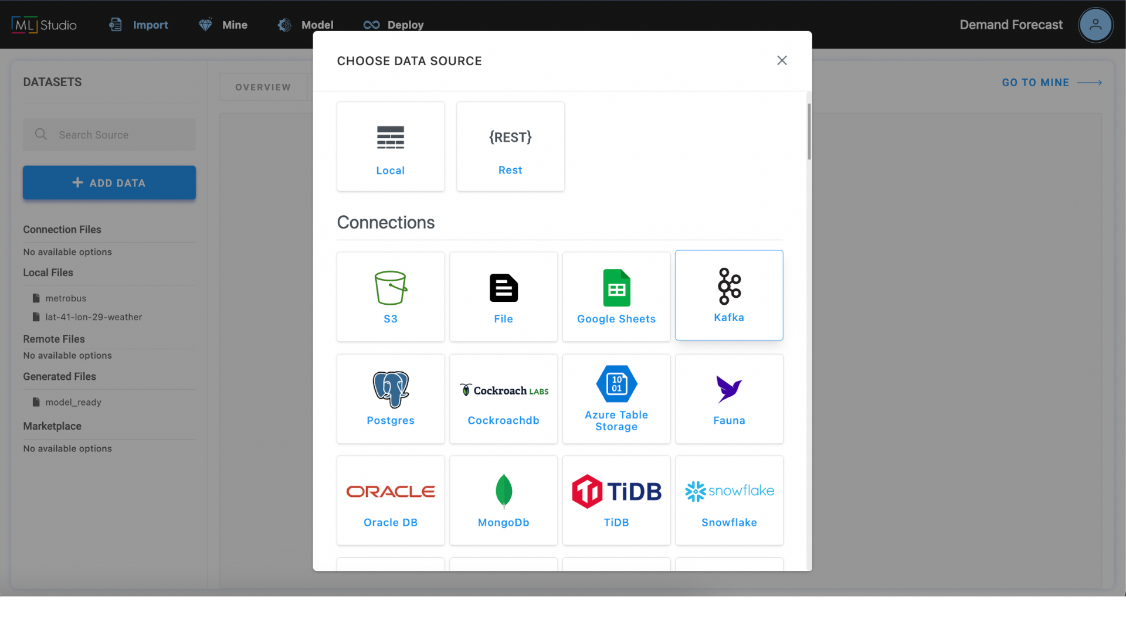1126x633 pixels.
Task: Select the Postgres elephant icon
Action: coord(391,389)
